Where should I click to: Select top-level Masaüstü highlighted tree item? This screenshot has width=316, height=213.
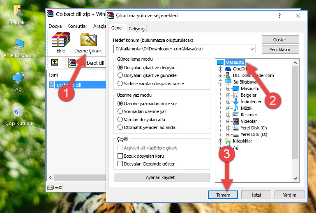pyautogui.click(x=235, y=62)
